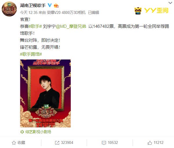The image size is (174, 148).
Task: Click the repost share icon
Action: 57,143
